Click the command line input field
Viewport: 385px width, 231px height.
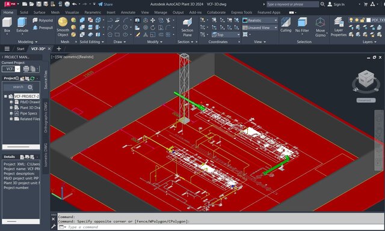point(221,227)
